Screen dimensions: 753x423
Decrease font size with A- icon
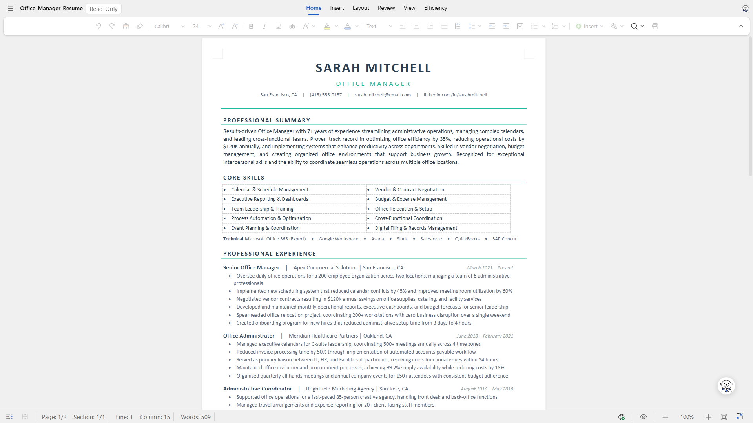[235, 26]
